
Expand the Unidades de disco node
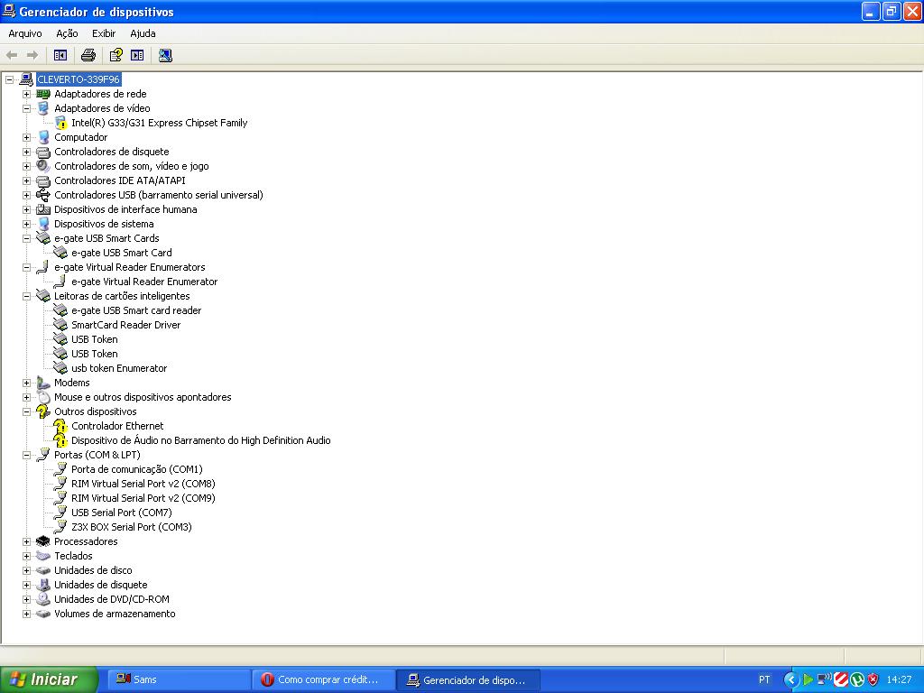pyautogui.click(x=26, y=570)
